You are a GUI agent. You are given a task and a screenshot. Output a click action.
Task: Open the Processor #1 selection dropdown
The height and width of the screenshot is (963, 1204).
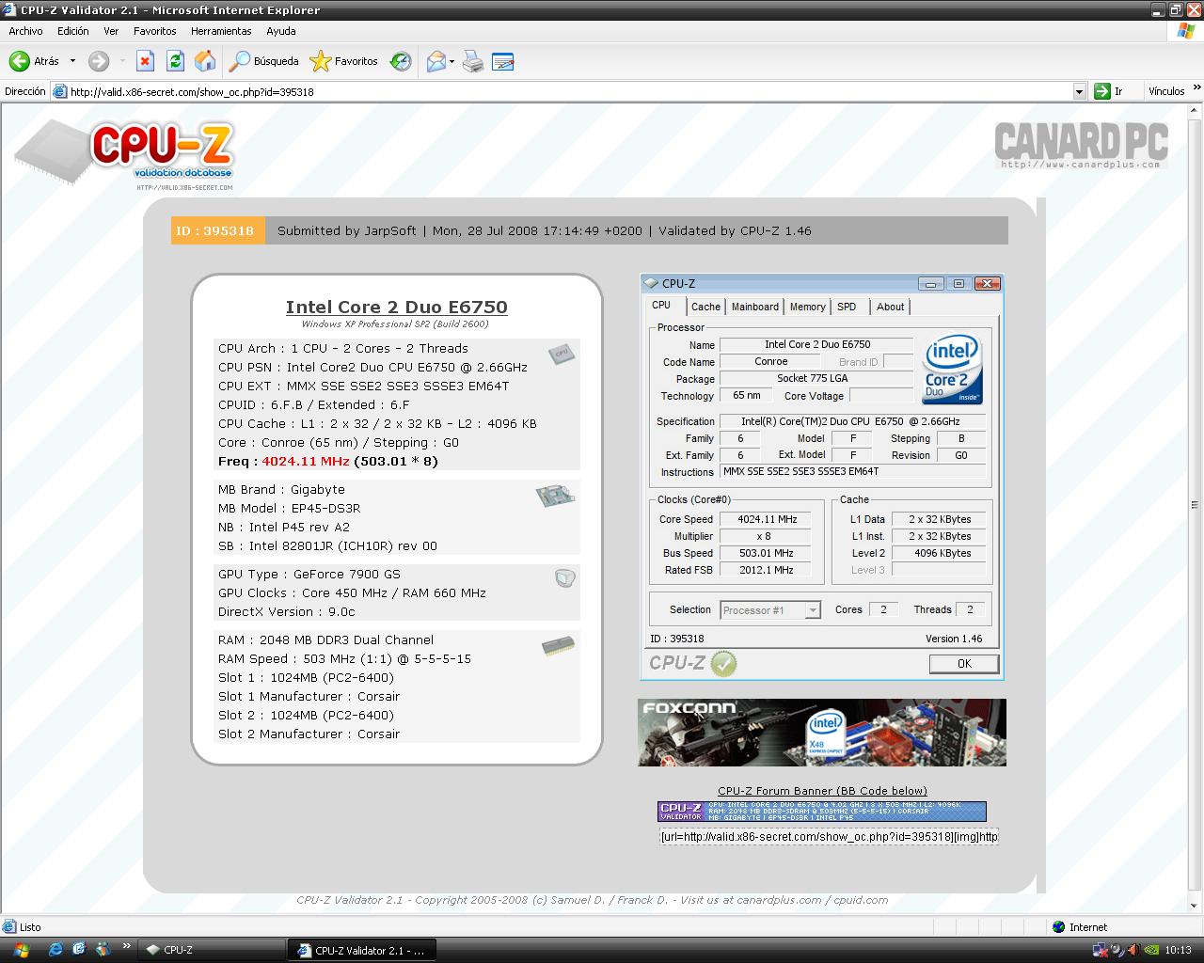[x=770, y=610]
